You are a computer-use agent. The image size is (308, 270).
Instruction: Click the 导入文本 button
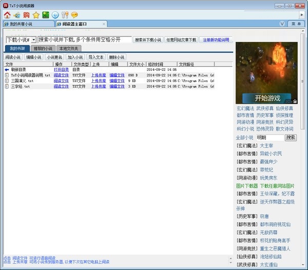[96, 57]
